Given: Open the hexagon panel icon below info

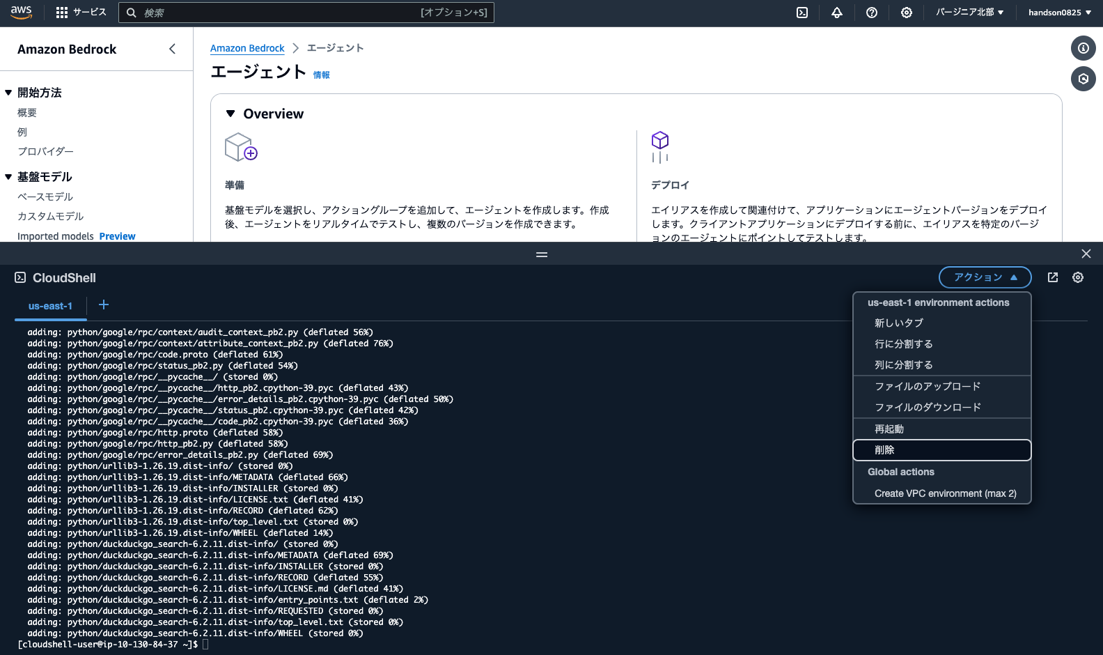Looking at the screenshot, I should tap(1084, 79).
